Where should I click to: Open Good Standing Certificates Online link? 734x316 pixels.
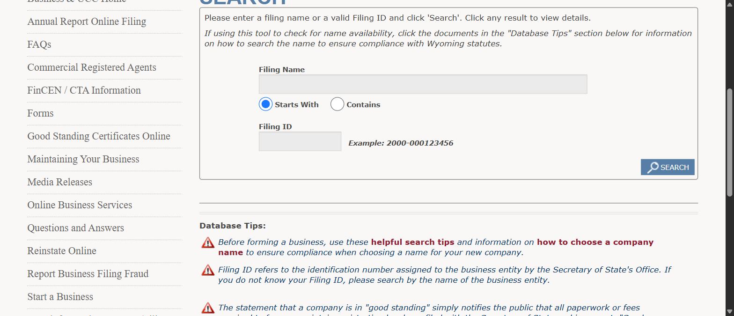click(99, 136)
